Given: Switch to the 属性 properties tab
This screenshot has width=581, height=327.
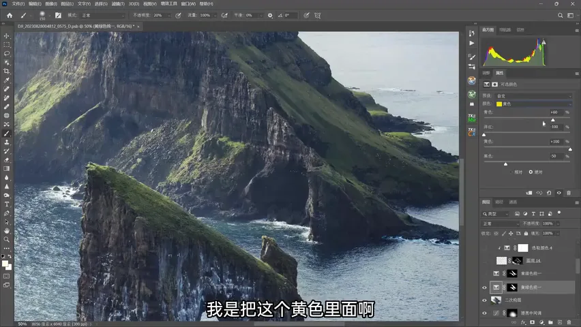Looking at the screenshot, I should pos(499,73).
